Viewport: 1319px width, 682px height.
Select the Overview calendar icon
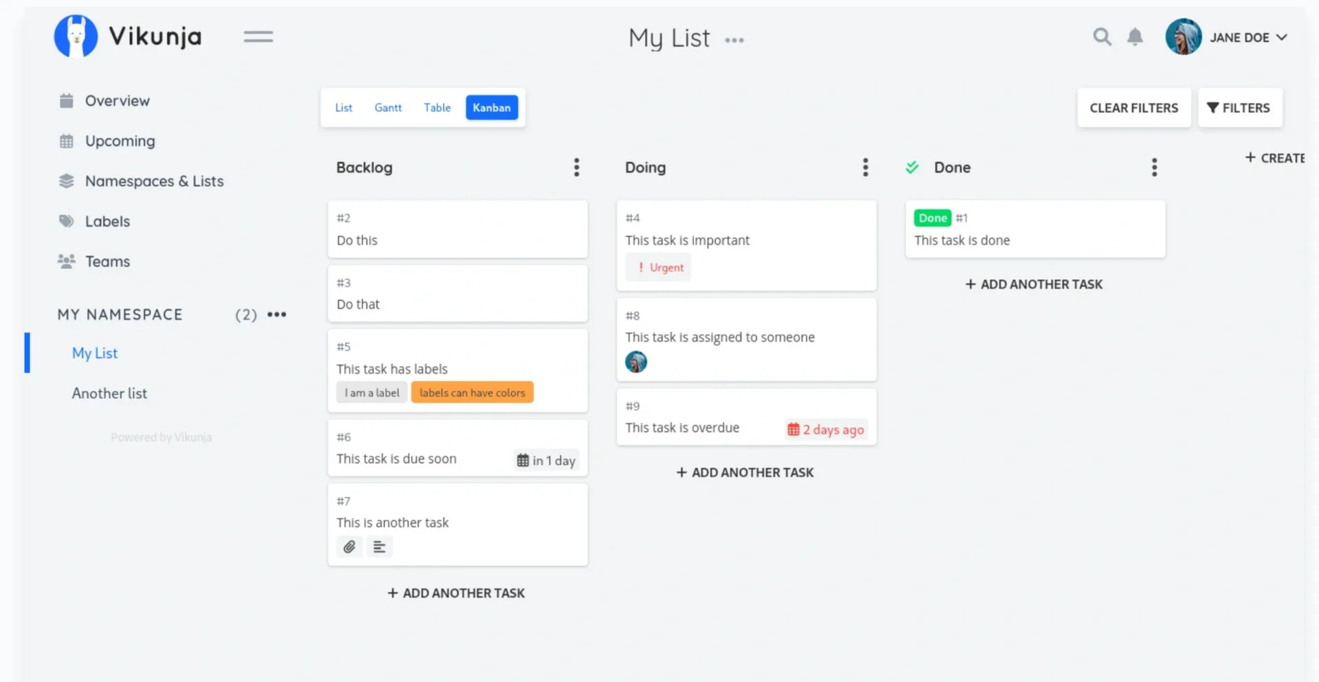click(x=66, y=100)
